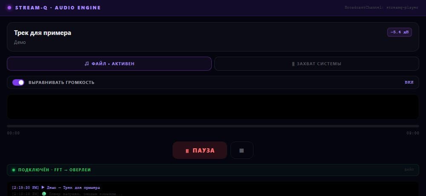Screen dimensions: 426x196
Task: Click the −5.4 дБ level badge
Action: (x=400, y=32)
